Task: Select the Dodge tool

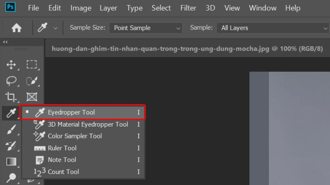Action: point(11,178)
